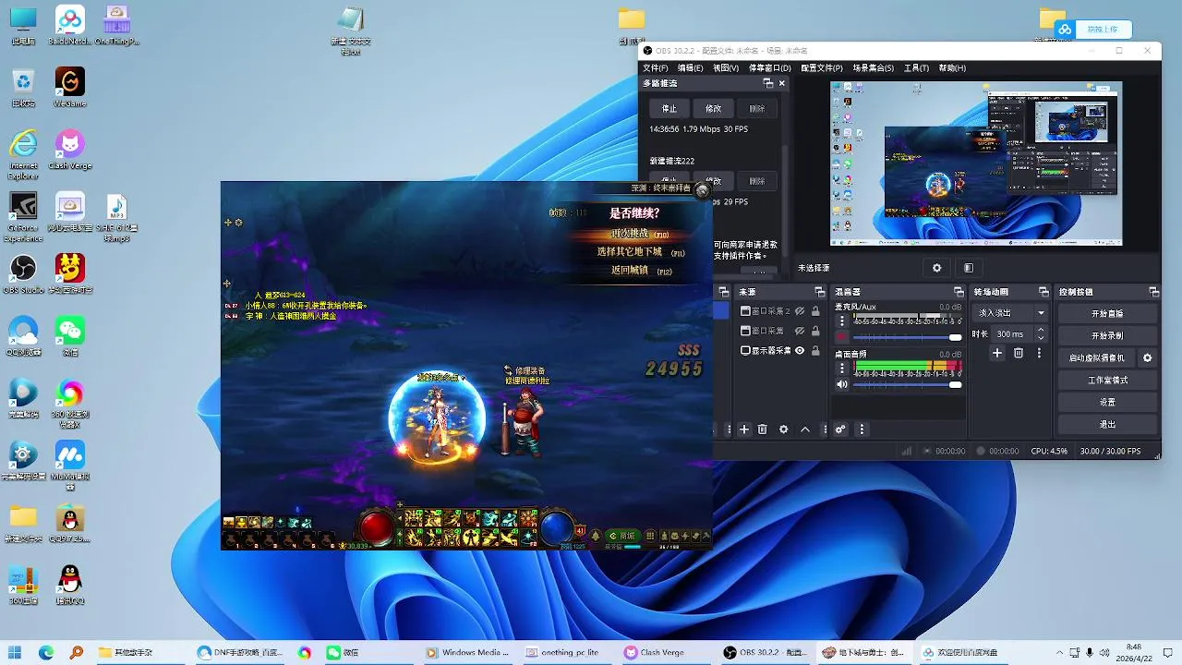Open advanced audio properties in mixer

point(840,429)
